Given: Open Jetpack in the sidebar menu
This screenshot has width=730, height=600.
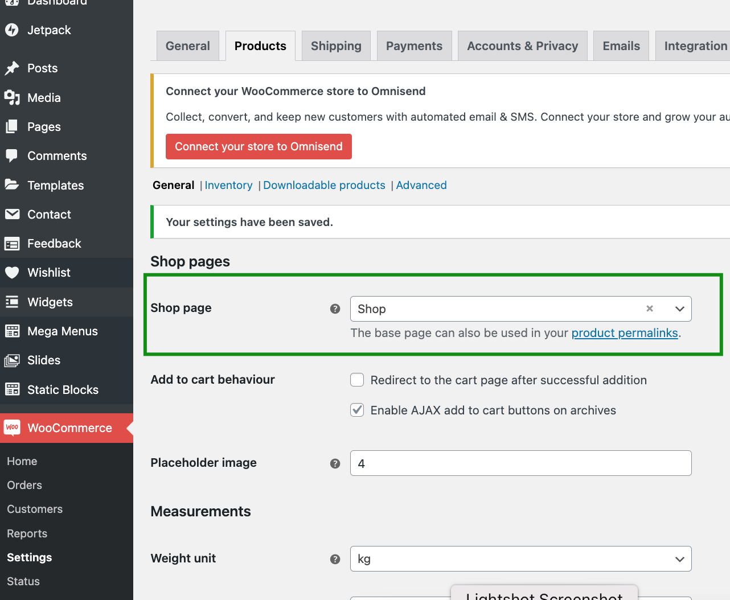Looking at the screenshot, I should coord(67,30).
